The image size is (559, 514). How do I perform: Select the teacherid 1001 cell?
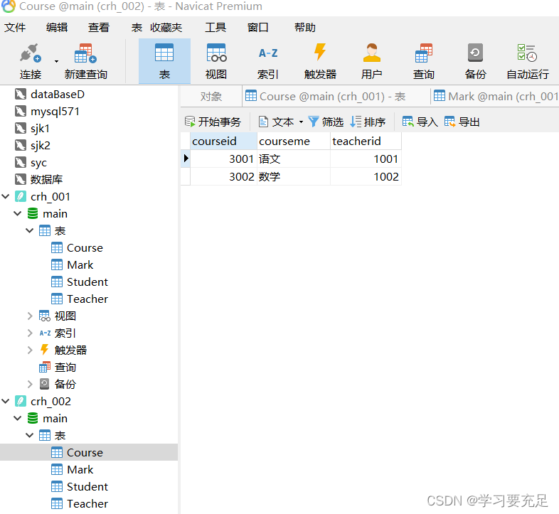[366, 159]
